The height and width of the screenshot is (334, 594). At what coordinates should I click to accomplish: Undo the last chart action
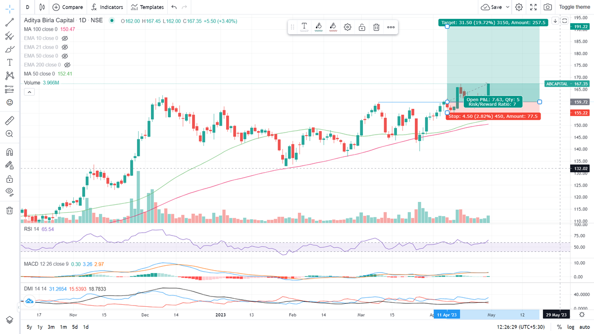[174, 7]
